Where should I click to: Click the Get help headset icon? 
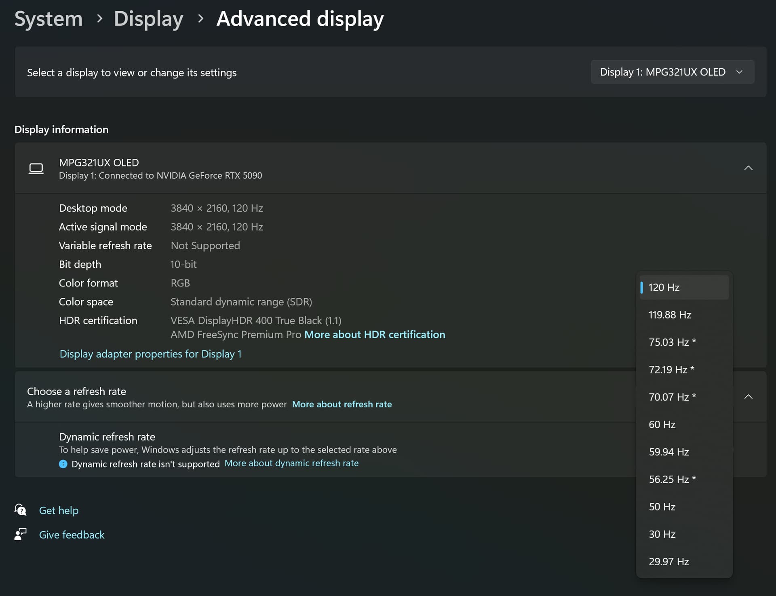pos(20,510)
